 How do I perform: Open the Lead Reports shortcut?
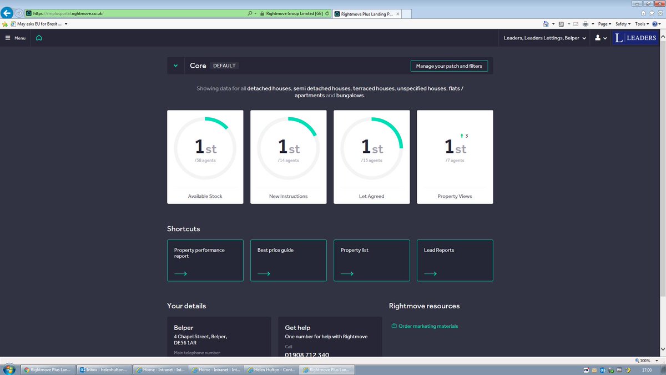pos(455,260)
